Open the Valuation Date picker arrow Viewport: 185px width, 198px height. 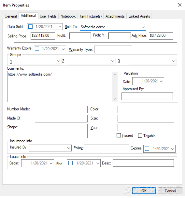[x=161, y=81]
